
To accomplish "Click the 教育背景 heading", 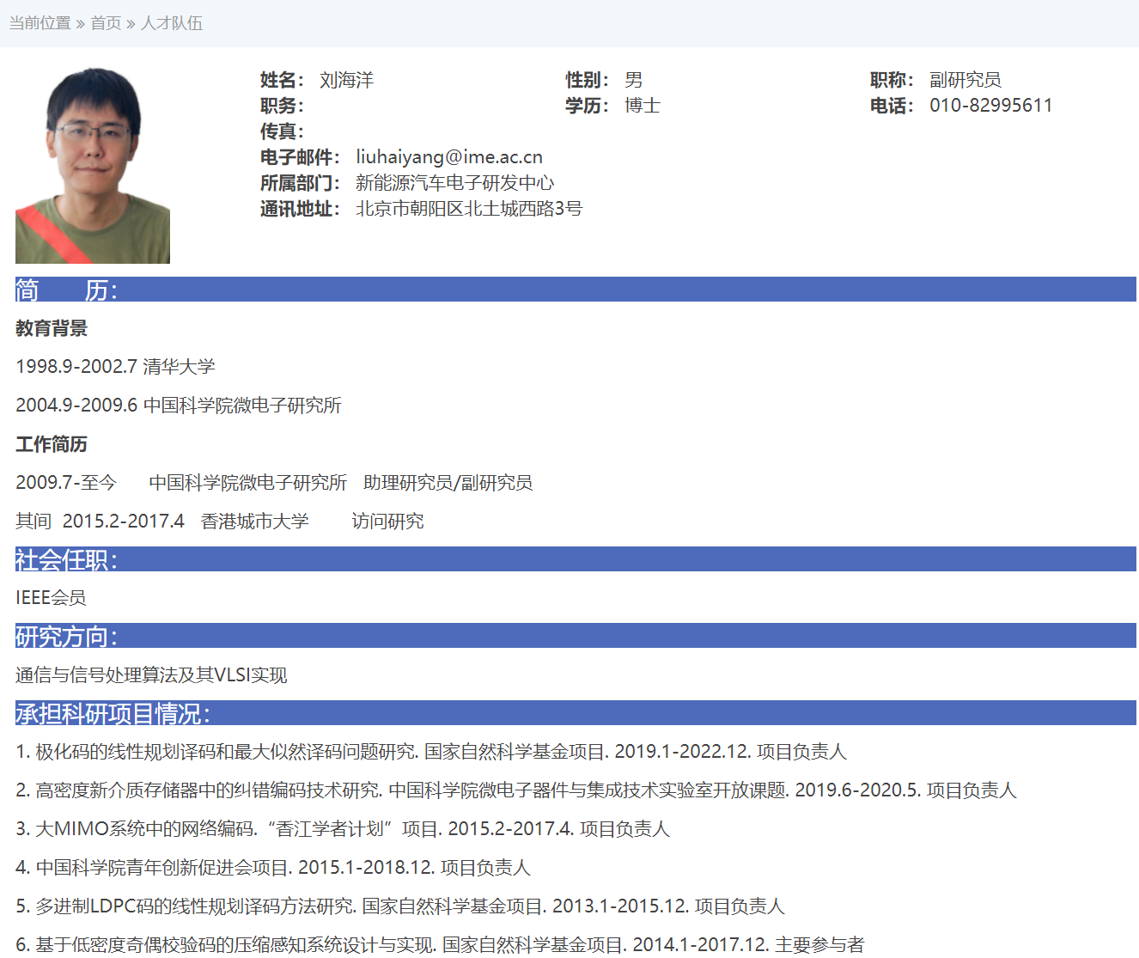I will 52,328.
